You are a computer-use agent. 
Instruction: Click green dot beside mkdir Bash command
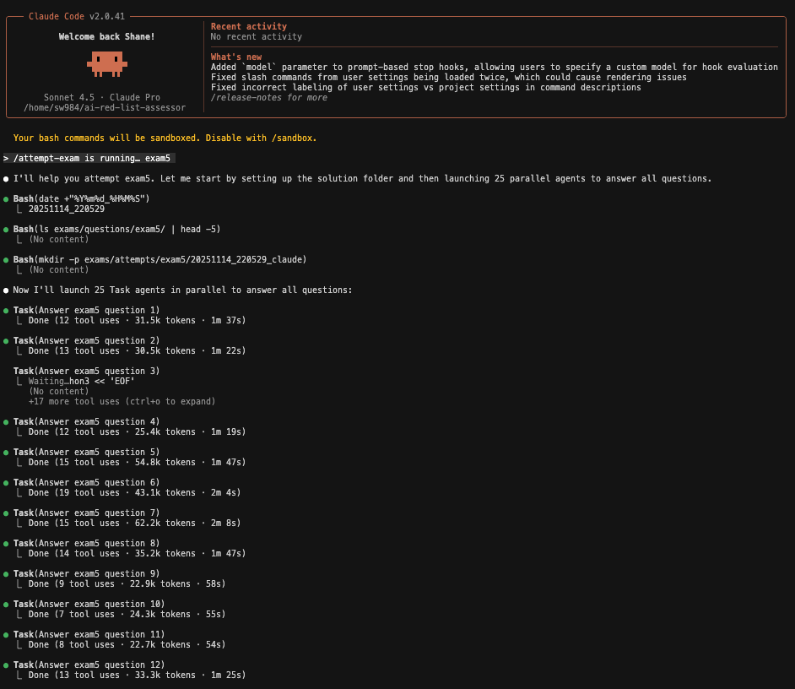pos(6,260)
